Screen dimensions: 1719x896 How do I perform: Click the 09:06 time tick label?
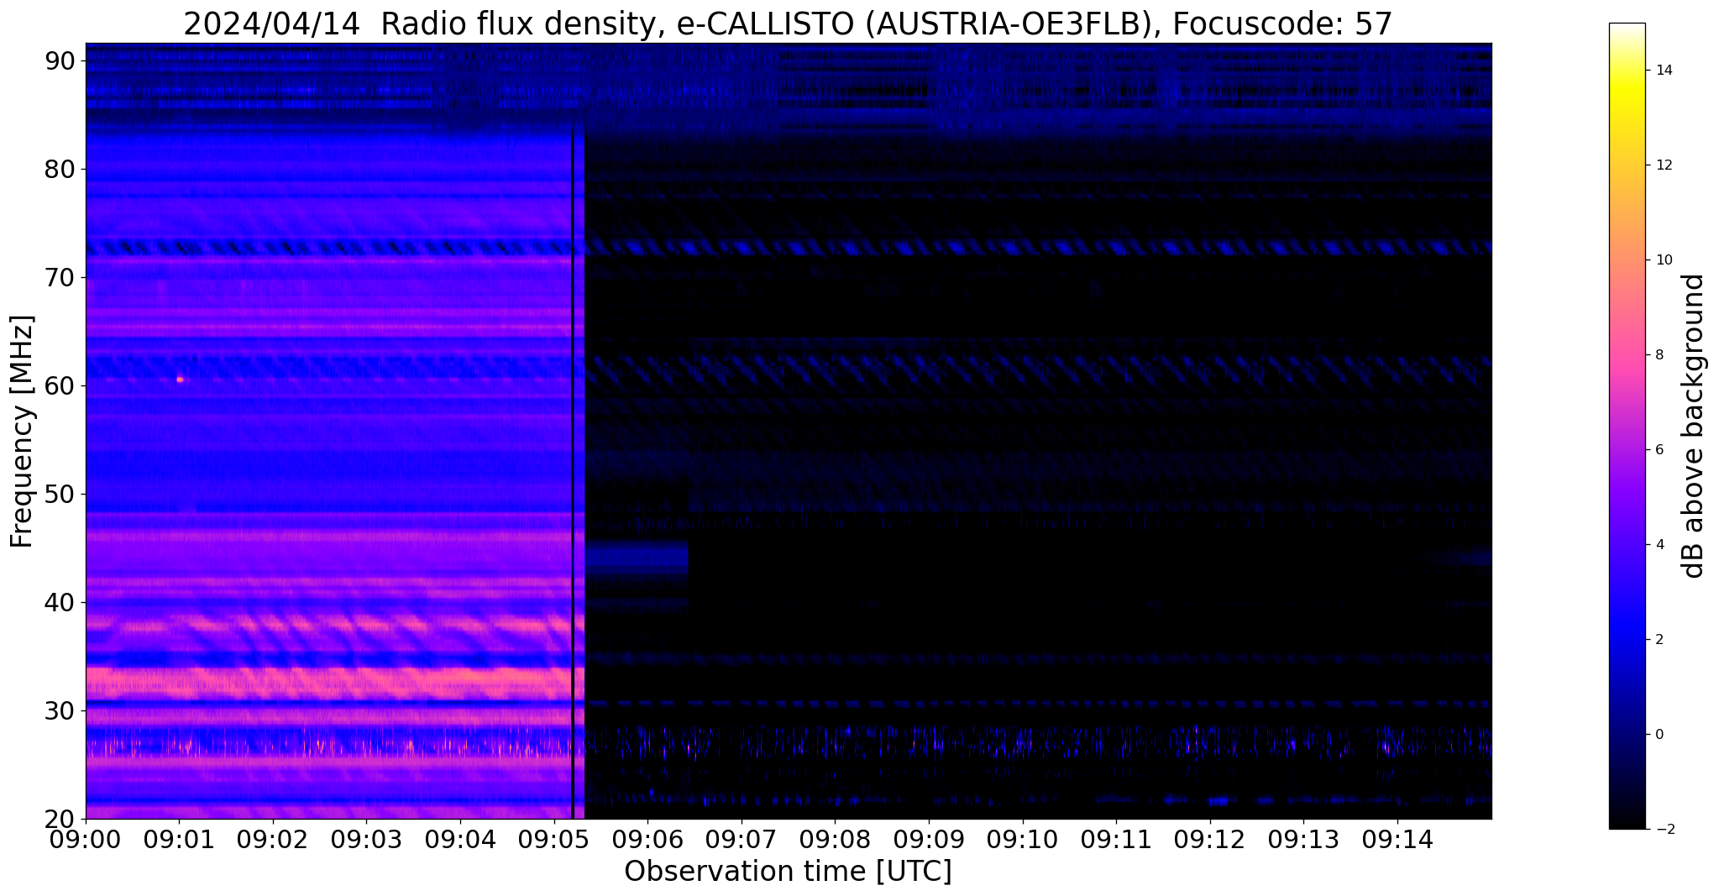click(647, 839)
